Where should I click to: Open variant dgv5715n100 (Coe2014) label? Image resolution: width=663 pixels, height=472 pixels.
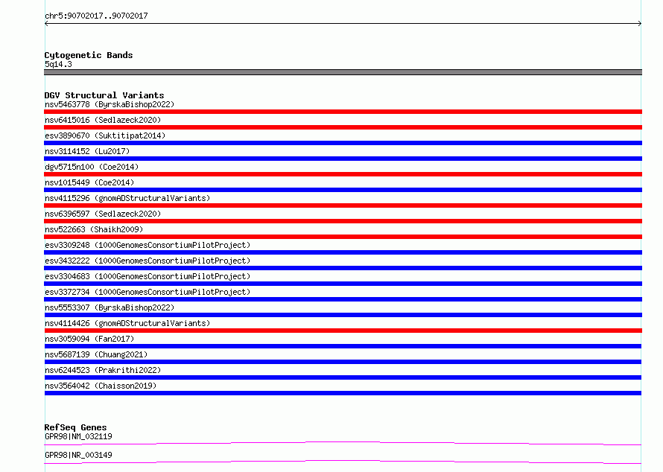92,167
